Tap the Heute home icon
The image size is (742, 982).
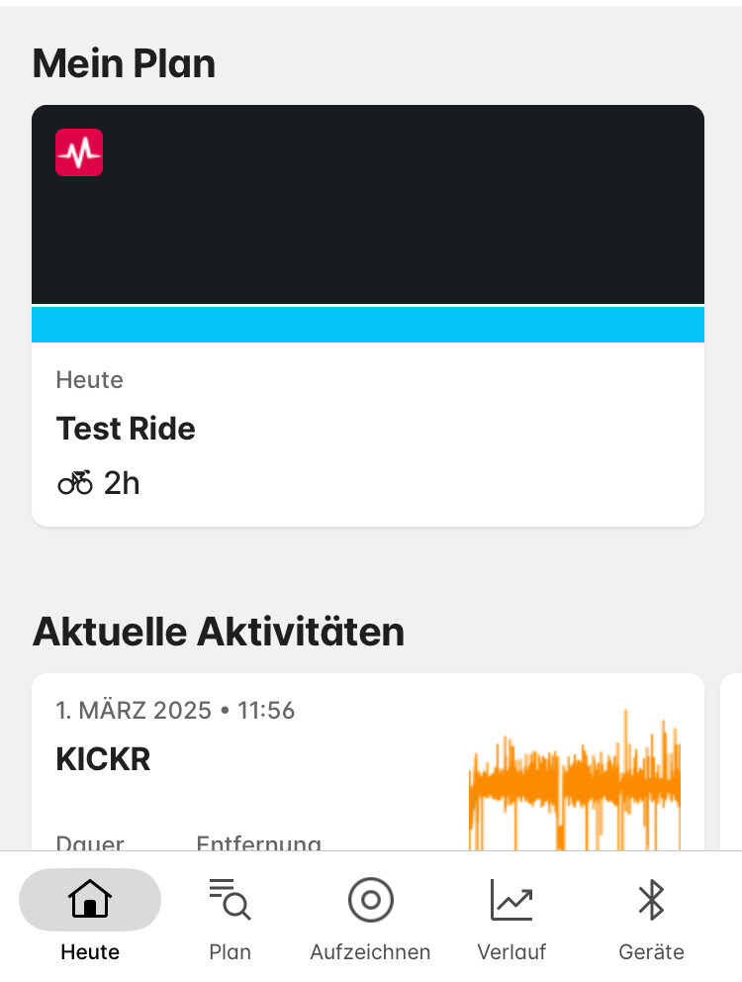click(x=90, y=899)
